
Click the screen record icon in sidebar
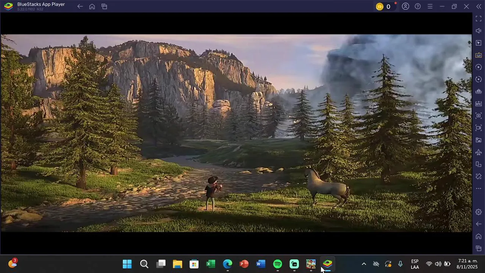479,128
